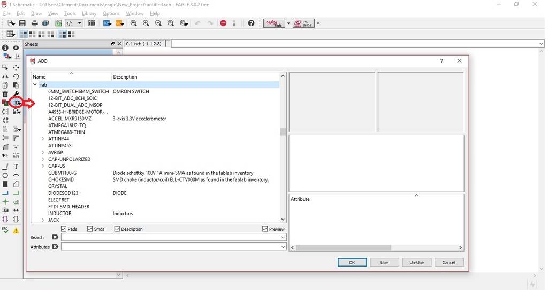Select the Delete trash can tool
Screen dimensions: 548x290
pyautogui.click(x=5, y=94)
